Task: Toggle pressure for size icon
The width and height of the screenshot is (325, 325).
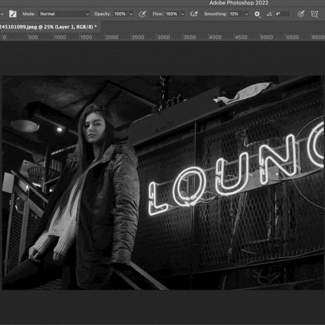Action: [301, 14]
